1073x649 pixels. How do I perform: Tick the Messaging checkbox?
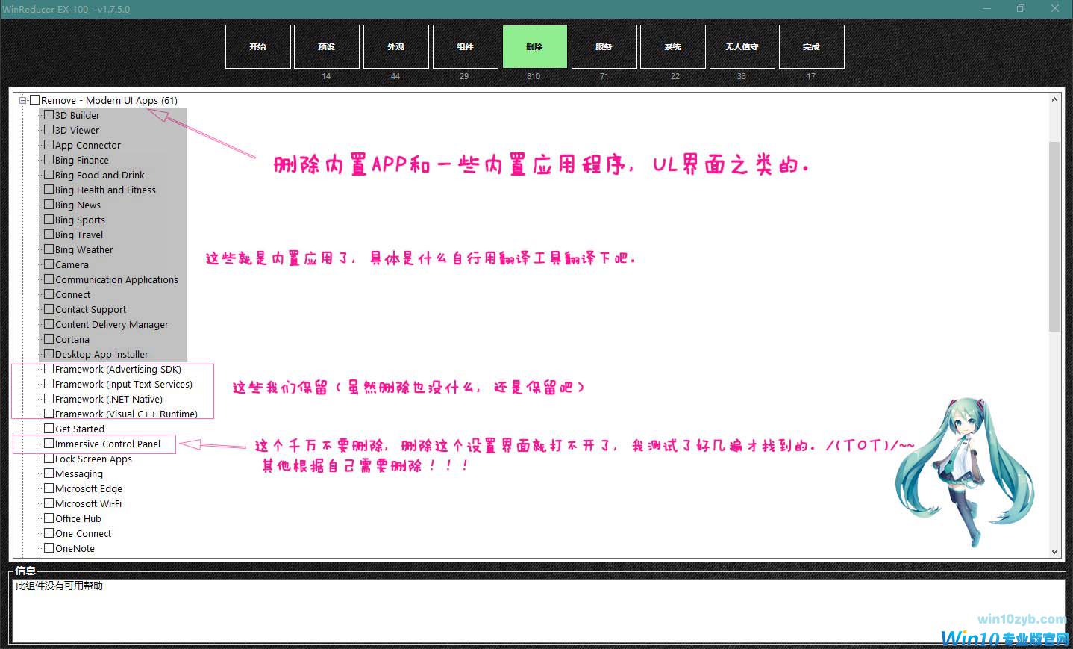point(49,473)
